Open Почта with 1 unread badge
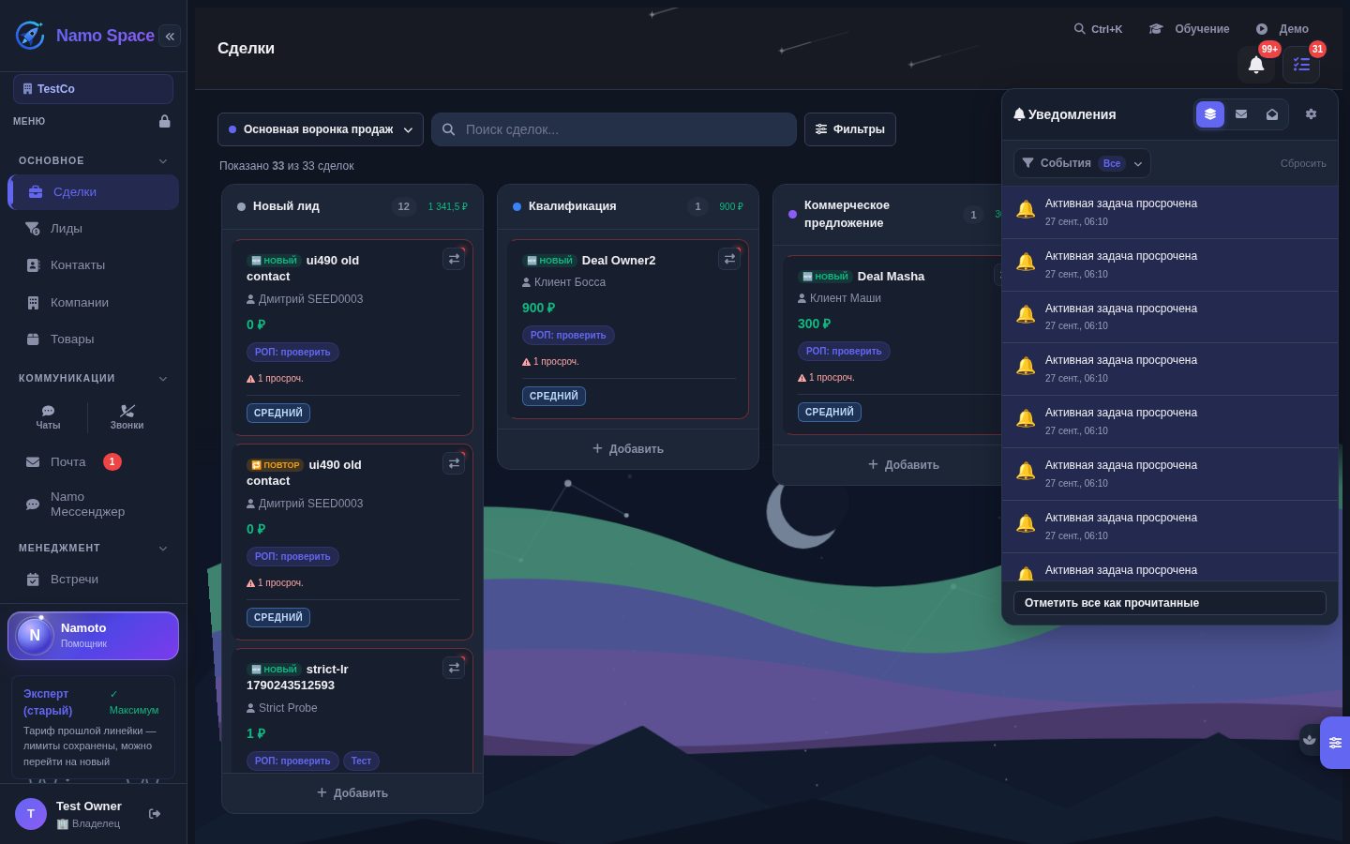The height and width of the screenshot is (844, 1350). tap(93, 462)
